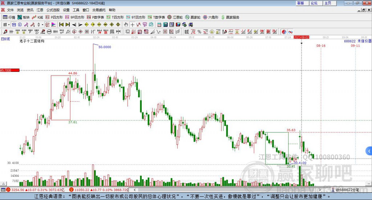This screenshot has width=372, height=200.
Task: Click the 688622 禾信仪器 stock label
Action: click(357, 41)
